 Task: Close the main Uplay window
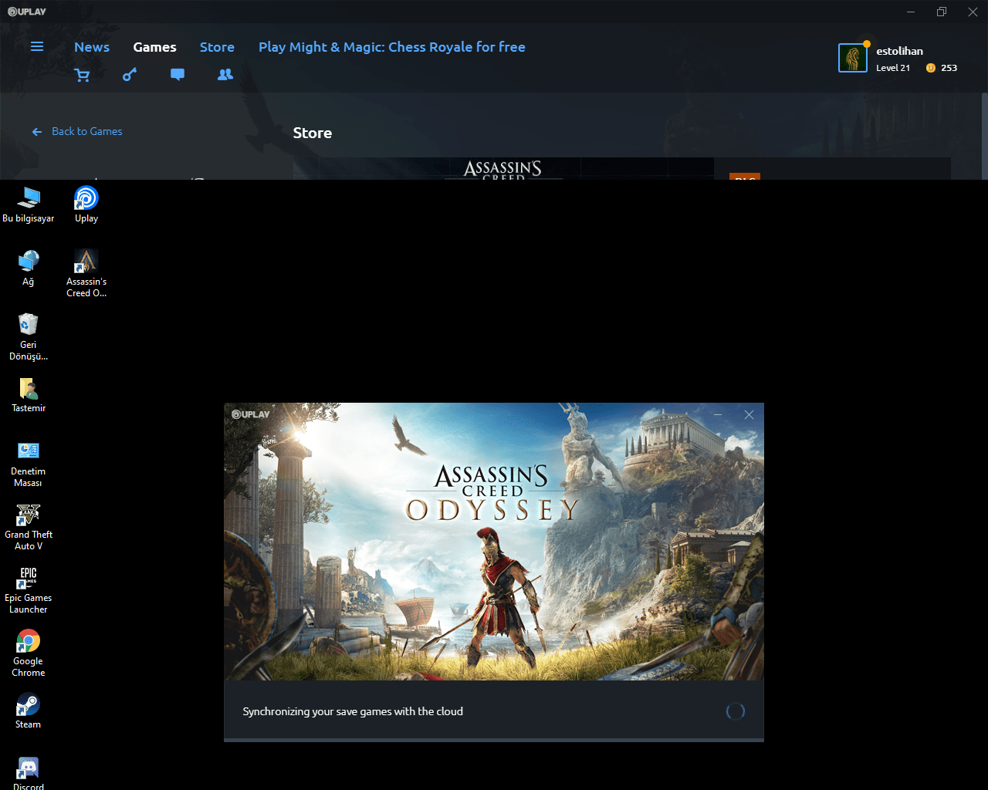(973, 12)
